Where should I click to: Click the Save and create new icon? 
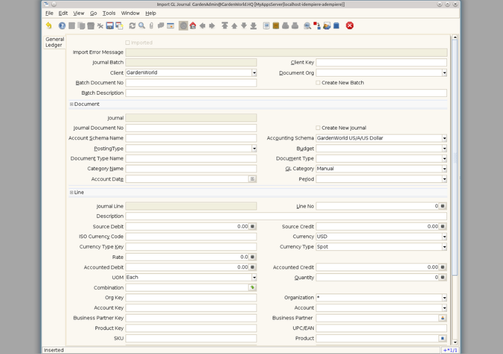119,26
